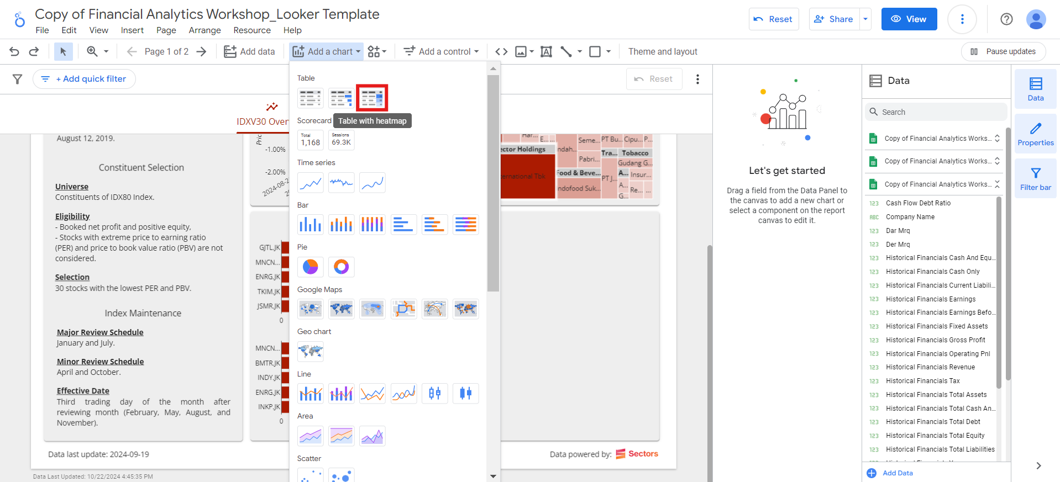Open Theme and layout
1060x482 pixels.
[x=663, y=51]
